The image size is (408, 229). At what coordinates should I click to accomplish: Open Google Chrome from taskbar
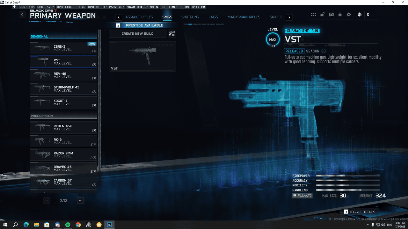pyautogui.click(x=78, y=225)
